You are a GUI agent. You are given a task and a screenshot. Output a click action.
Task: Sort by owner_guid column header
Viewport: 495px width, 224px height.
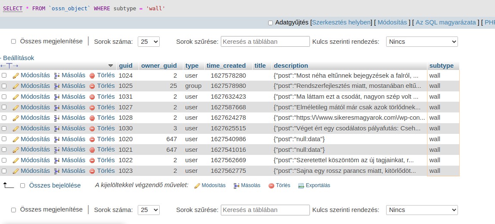[x=159, y=66]
